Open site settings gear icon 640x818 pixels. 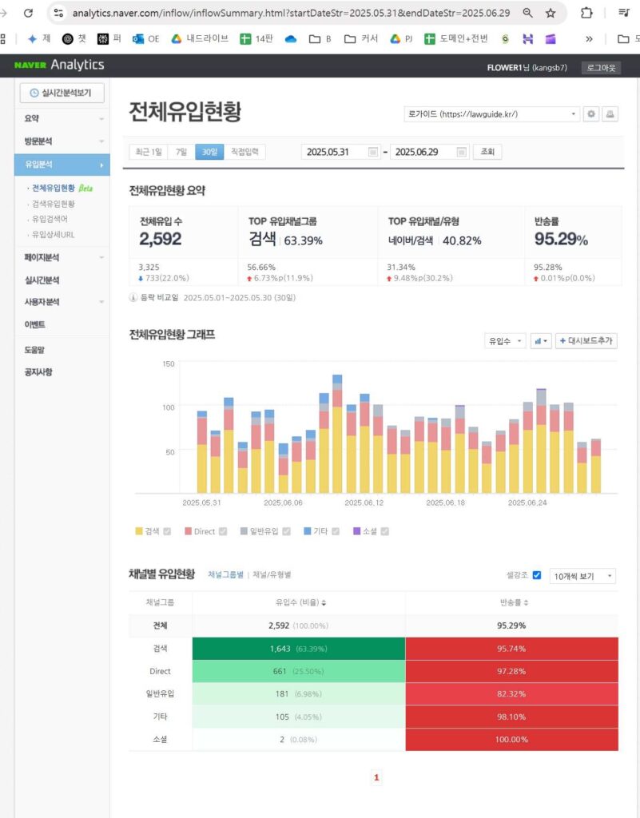tap(591, 113)
